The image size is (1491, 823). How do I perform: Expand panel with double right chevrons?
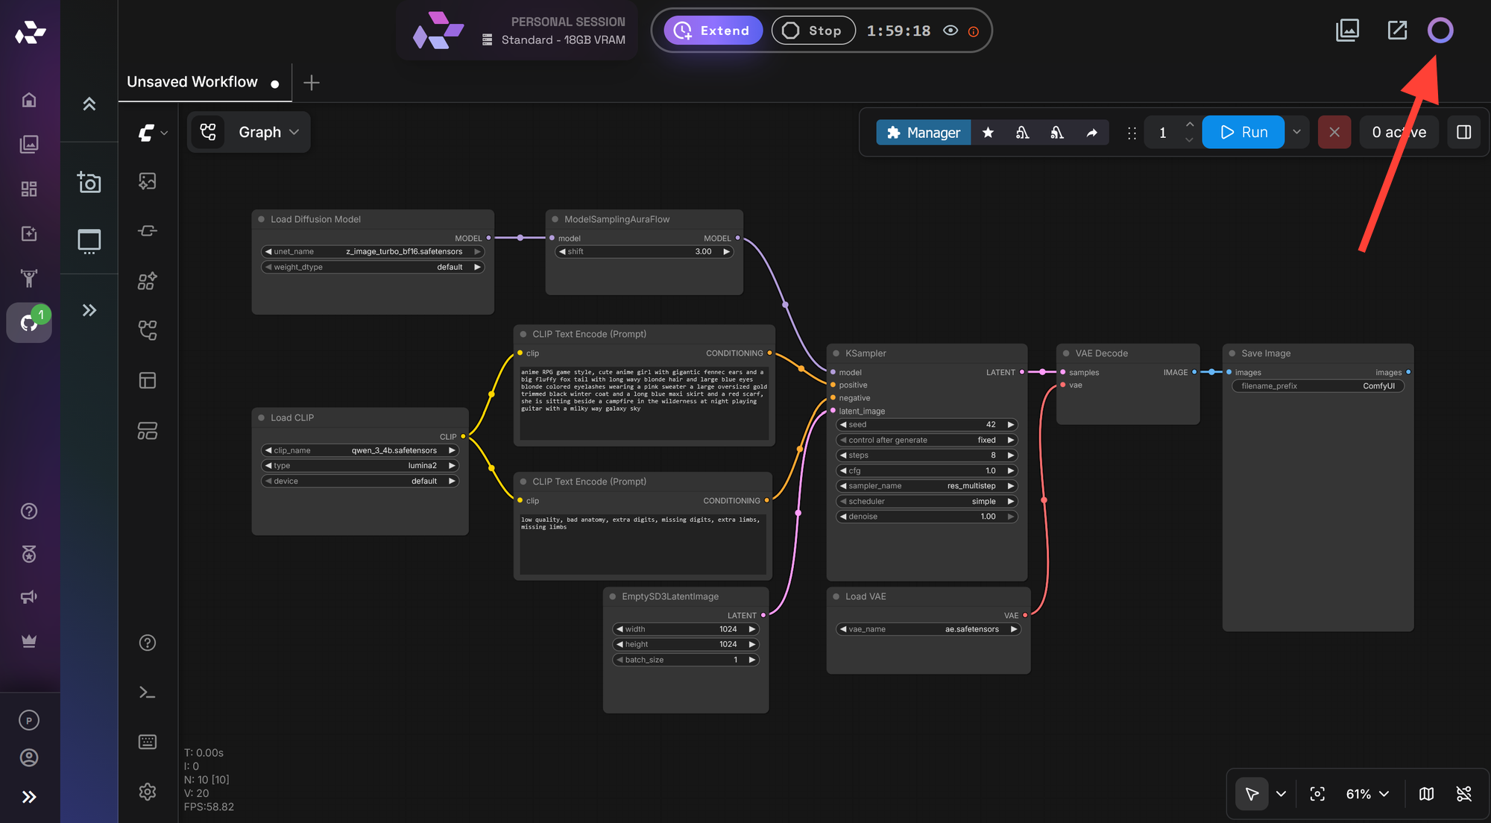coord(89,310)
